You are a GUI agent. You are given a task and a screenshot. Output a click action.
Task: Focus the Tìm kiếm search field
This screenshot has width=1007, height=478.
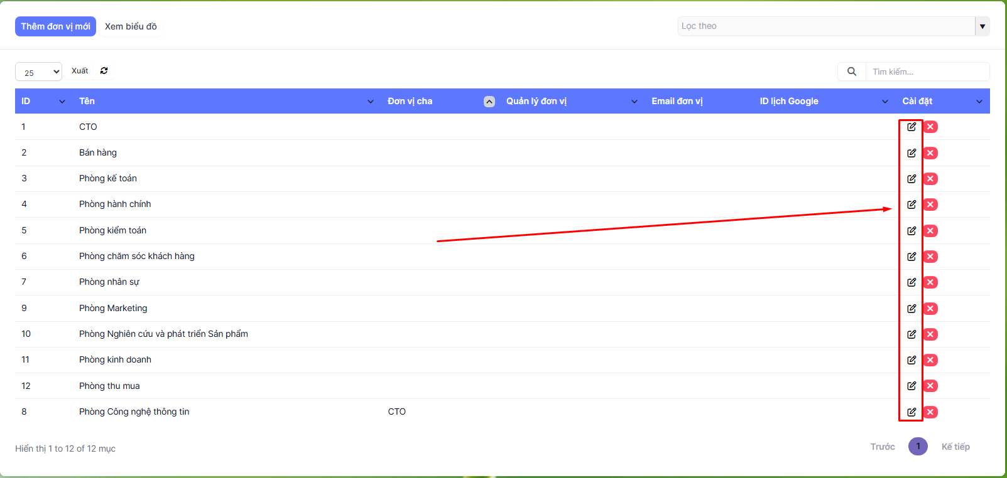point(927,72)
